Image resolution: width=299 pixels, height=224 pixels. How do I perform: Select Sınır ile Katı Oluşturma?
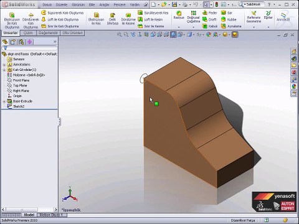[60, 26]
